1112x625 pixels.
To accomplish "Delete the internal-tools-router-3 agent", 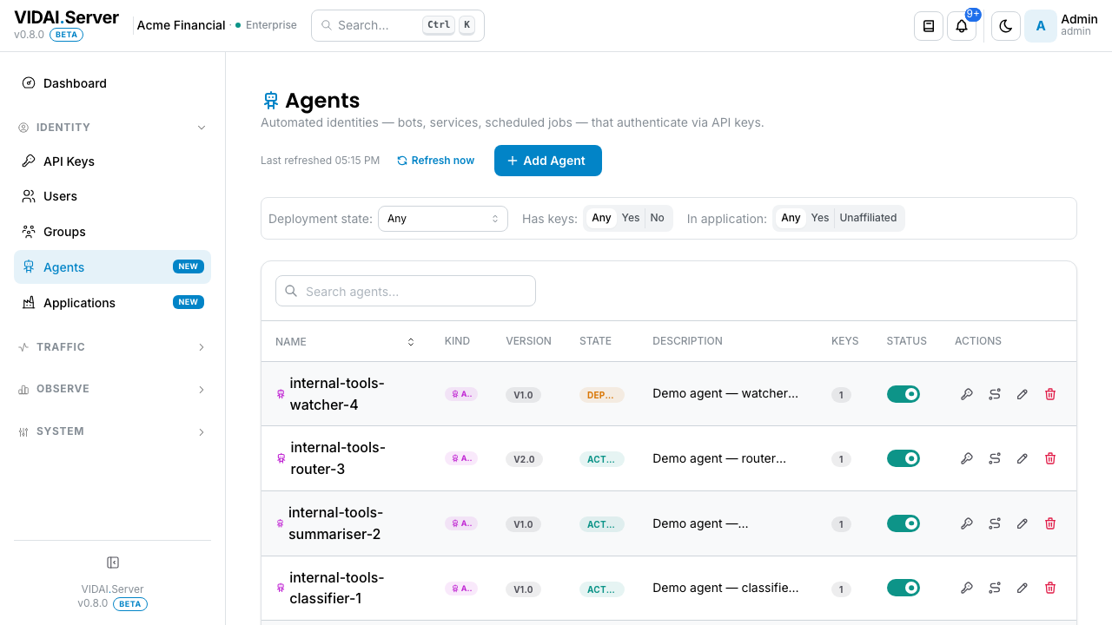I will (1050, 458).
